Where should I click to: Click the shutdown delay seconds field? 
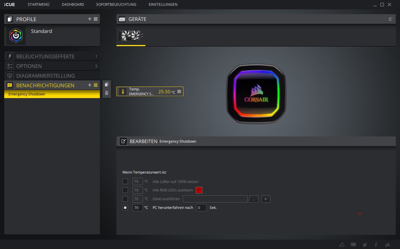point(201,208)
